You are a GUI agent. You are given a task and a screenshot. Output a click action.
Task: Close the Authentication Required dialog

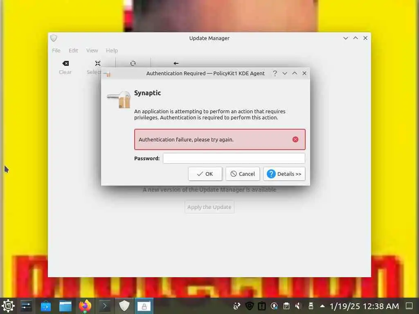click(x=304, y=73)
